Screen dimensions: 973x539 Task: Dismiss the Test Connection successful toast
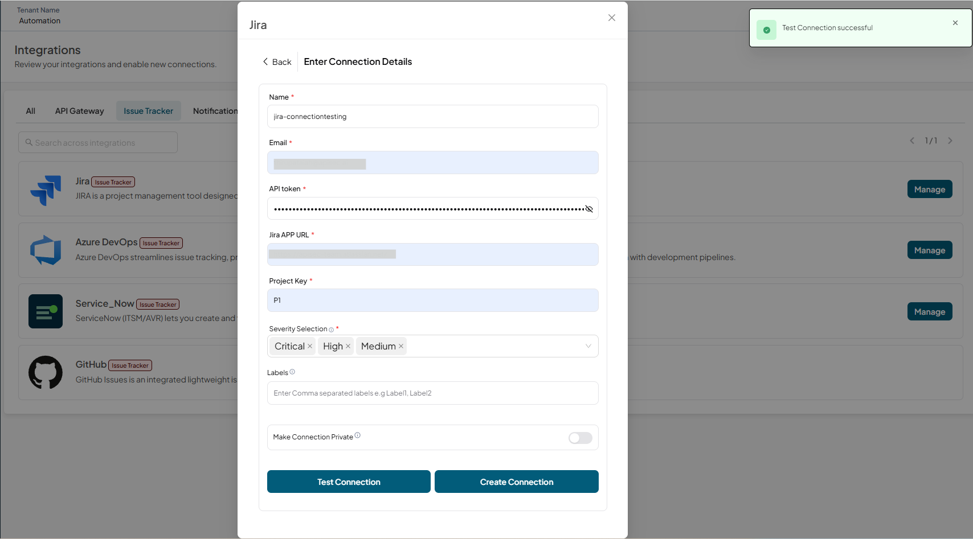955,23
